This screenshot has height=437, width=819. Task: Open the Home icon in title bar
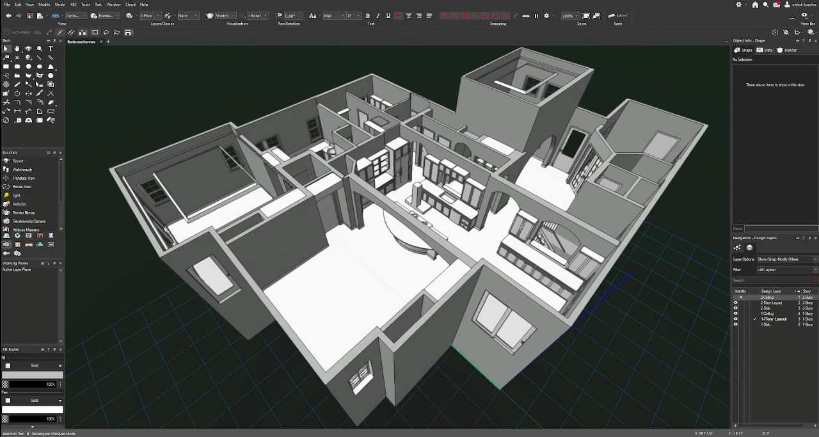point(755,4)
